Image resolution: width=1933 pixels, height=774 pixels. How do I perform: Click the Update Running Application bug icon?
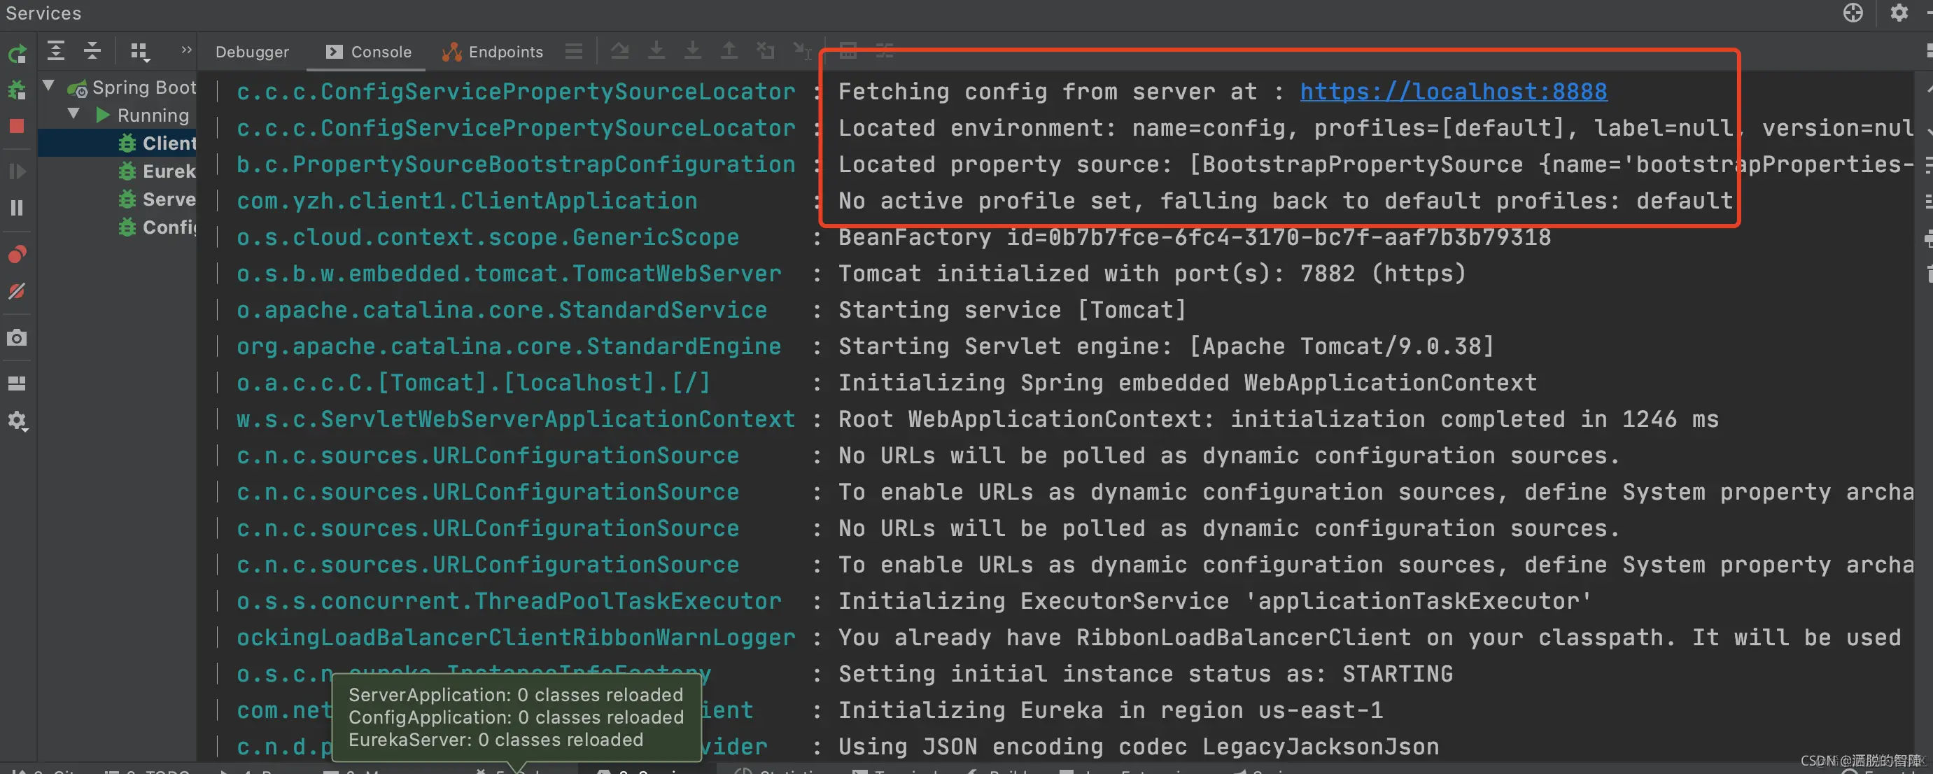(17, 91)
